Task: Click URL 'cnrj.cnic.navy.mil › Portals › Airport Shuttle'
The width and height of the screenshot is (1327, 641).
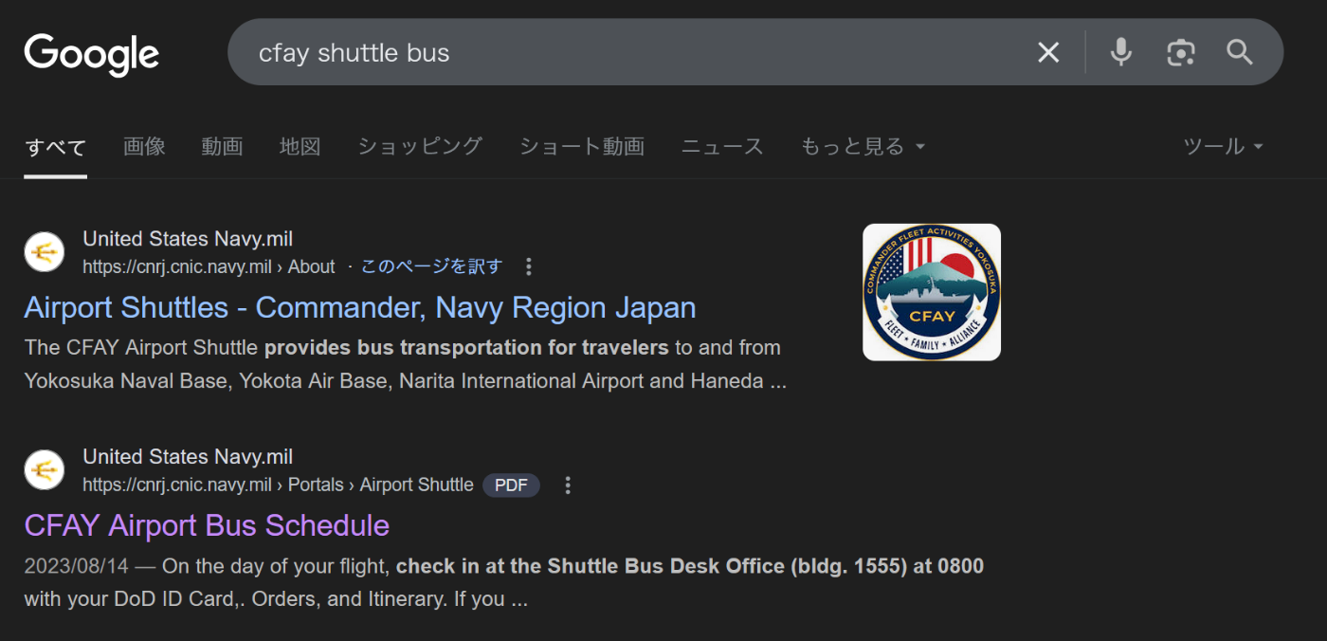Action: pyautogui.click(x=278, y=485)
